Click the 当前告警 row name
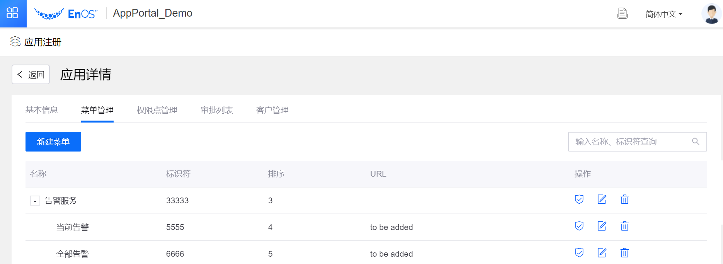723x264 pixels. pos(72,227)
